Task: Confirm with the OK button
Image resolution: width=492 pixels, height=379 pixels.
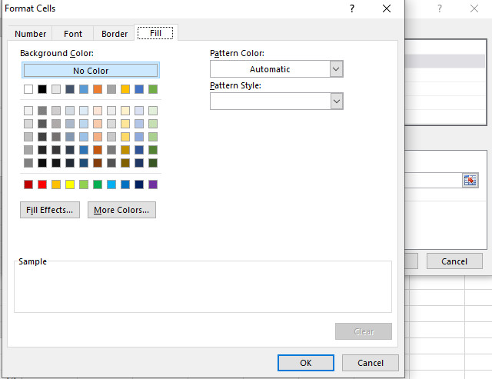Action: 306,363
